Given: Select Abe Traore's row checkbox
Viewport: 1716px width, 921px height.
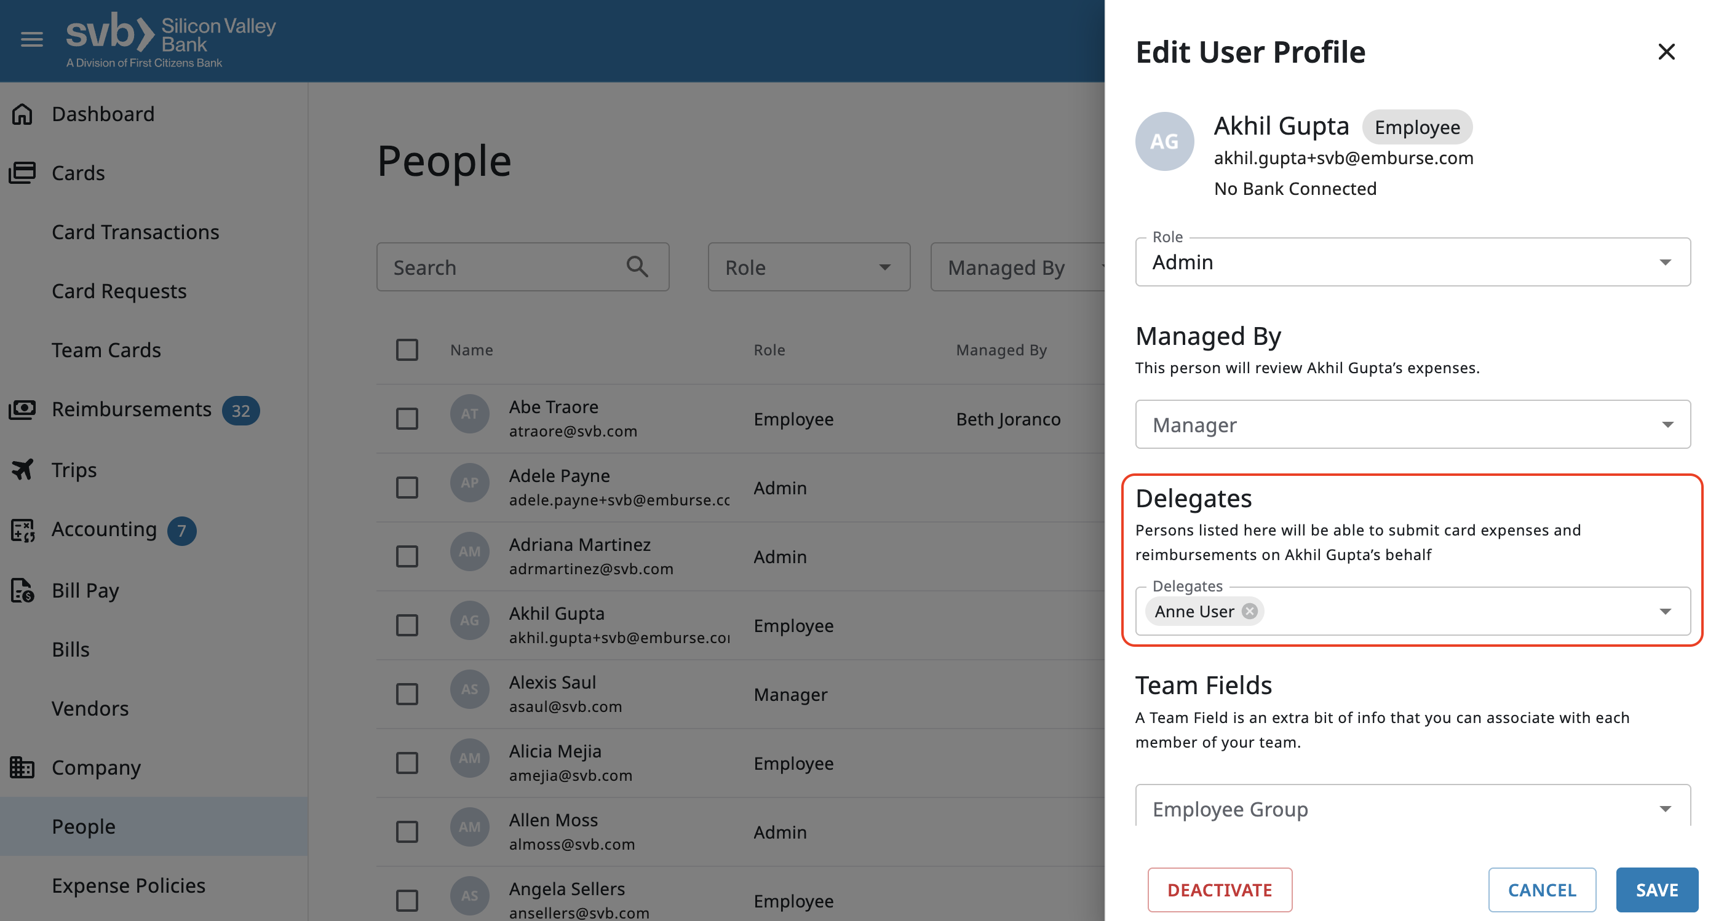Looking at the screenshot, I should [x=407, y=419].
